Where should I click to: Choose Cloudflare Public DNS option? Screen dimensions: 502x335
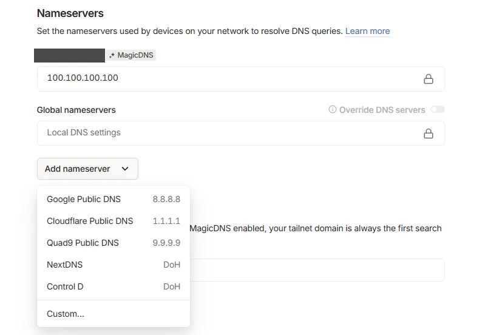[114, 221]
